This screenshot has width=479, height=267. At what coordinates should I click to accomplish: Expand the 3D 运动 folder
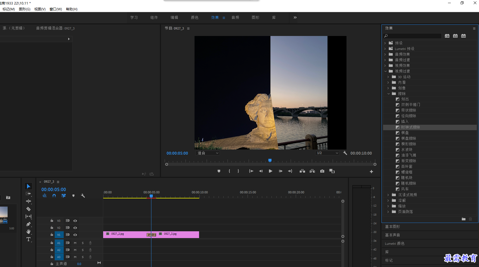click(x=388, y=77)
